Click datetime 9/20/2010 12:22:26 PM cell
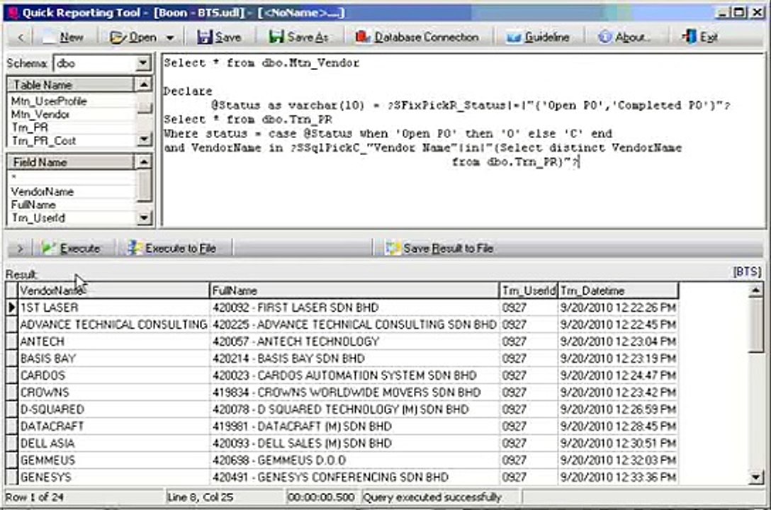The image size is (771, 510). (618, 308)
